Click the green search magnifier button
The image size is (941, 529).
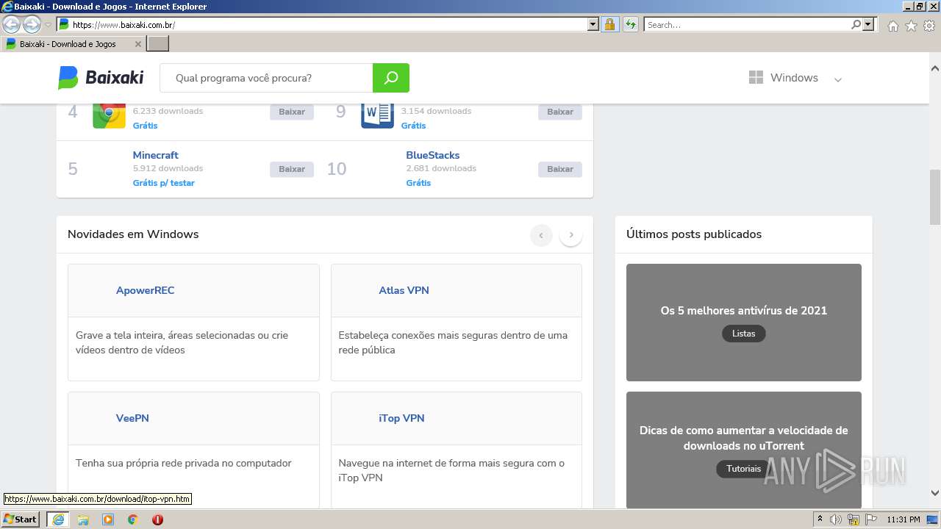tap(391, 78)
